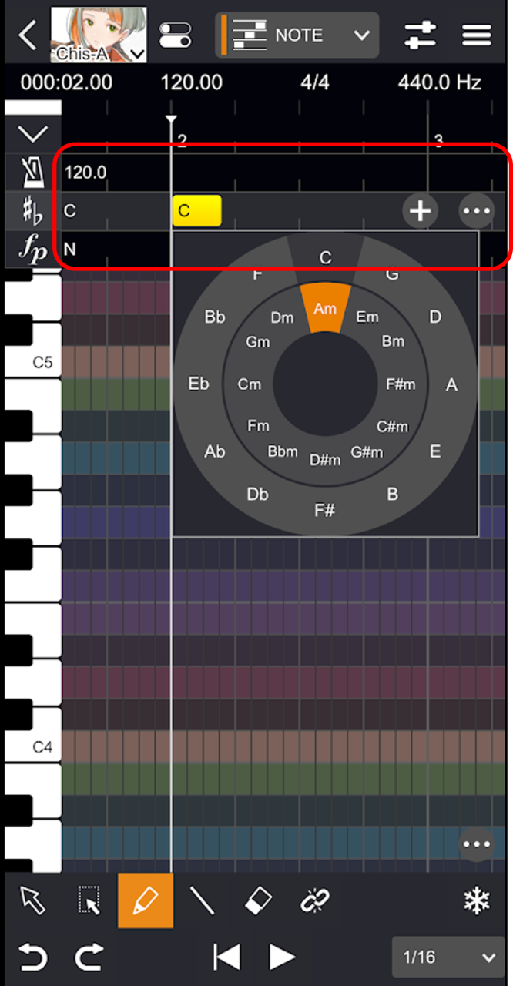
Task: Open the mixer sliders icon
Action: pyautogui.click(x=420, y=35)
